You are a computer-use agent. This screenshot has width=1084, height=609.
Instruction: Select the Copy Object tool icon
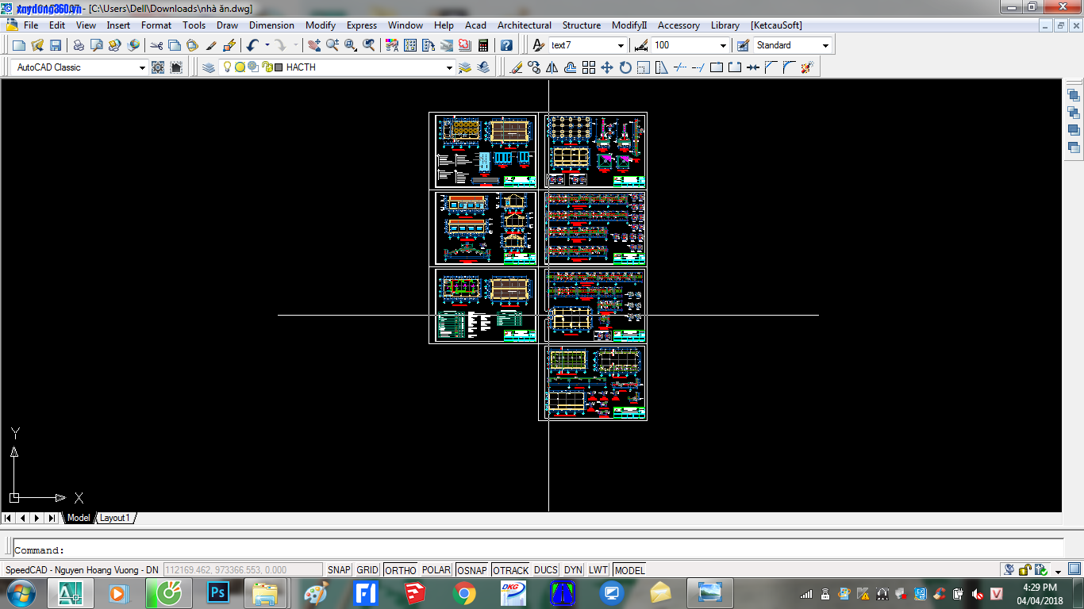pyautogui.click(x=534, y=67)
